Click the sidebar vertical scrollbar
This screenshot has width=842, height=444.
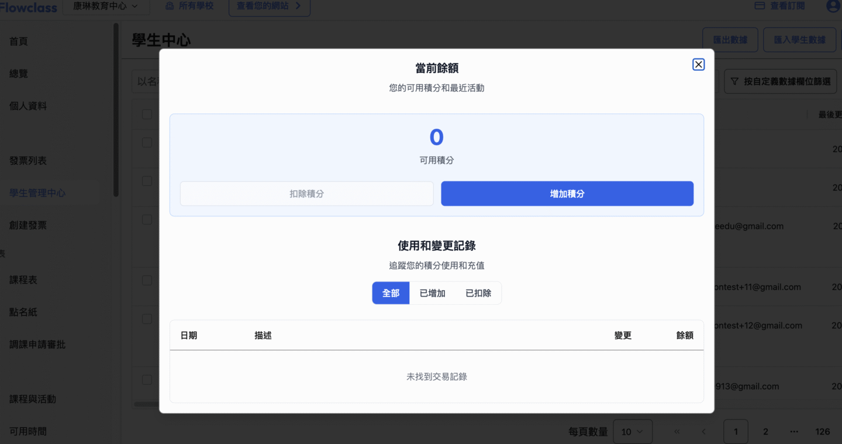pos(116,111)
